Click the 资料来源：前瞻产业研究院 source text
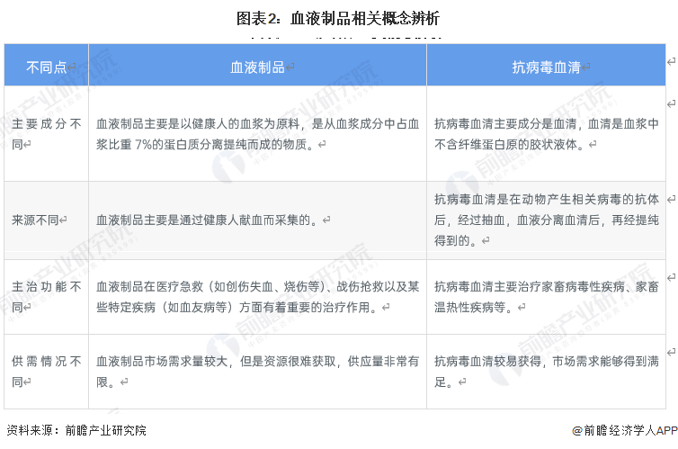Screen dimensions: 678x449 76,430
